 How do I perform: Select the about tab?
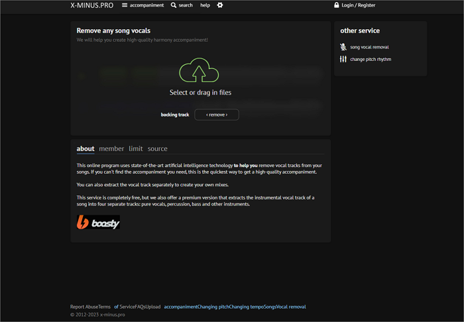click(86, 149)
